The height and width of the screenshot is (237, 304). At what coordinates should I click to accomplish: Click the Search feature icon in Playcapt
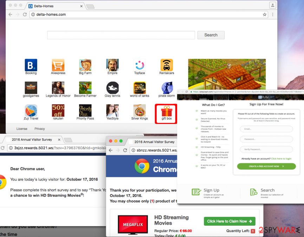point(254,192)
